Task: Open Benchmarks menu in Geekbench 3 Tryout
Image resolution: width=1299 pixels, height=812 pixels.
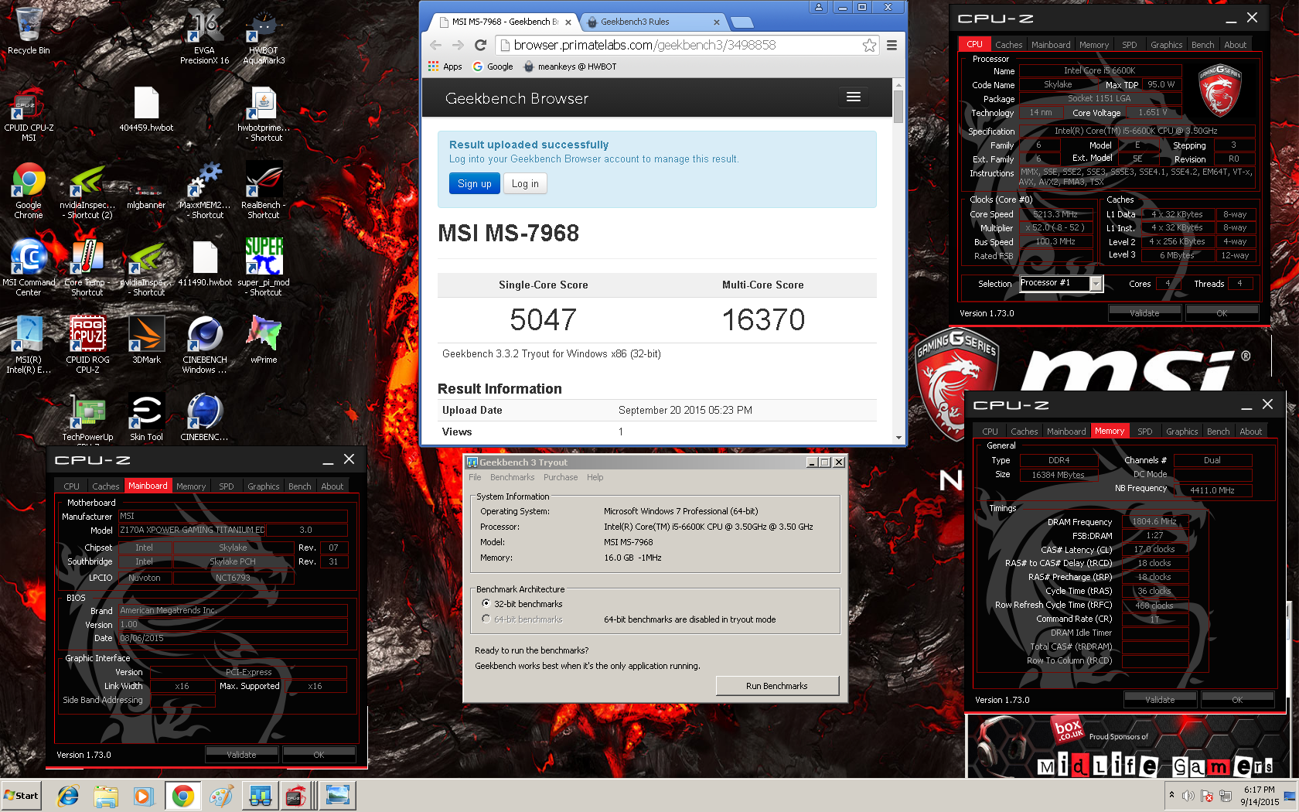Action: pyautogui.click(x=512, y=477)
